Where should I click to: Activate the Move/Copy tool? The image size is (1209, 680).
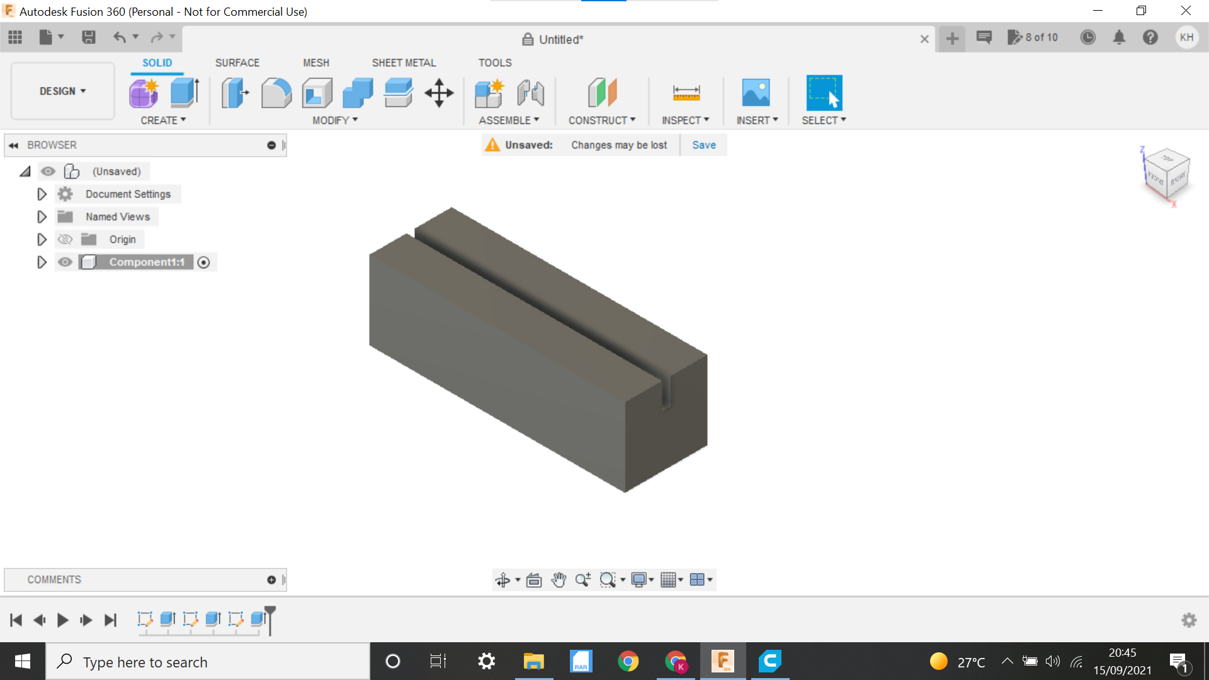point(439,93)
